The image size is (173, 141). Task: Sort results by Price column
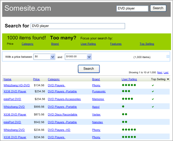[x=36, y=79]
